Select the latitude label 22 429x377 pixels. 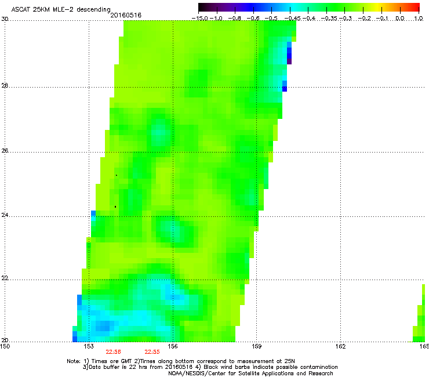[x=5, y=278]
